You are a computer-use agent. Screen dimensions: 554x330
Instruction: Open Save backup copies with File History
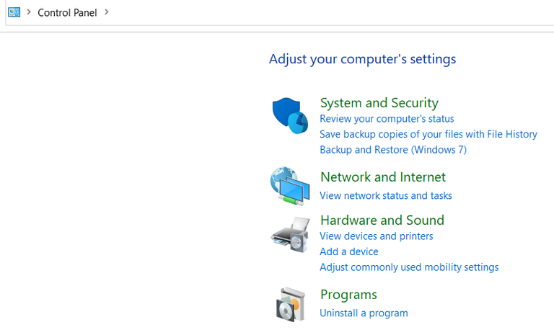pos(428,134)
